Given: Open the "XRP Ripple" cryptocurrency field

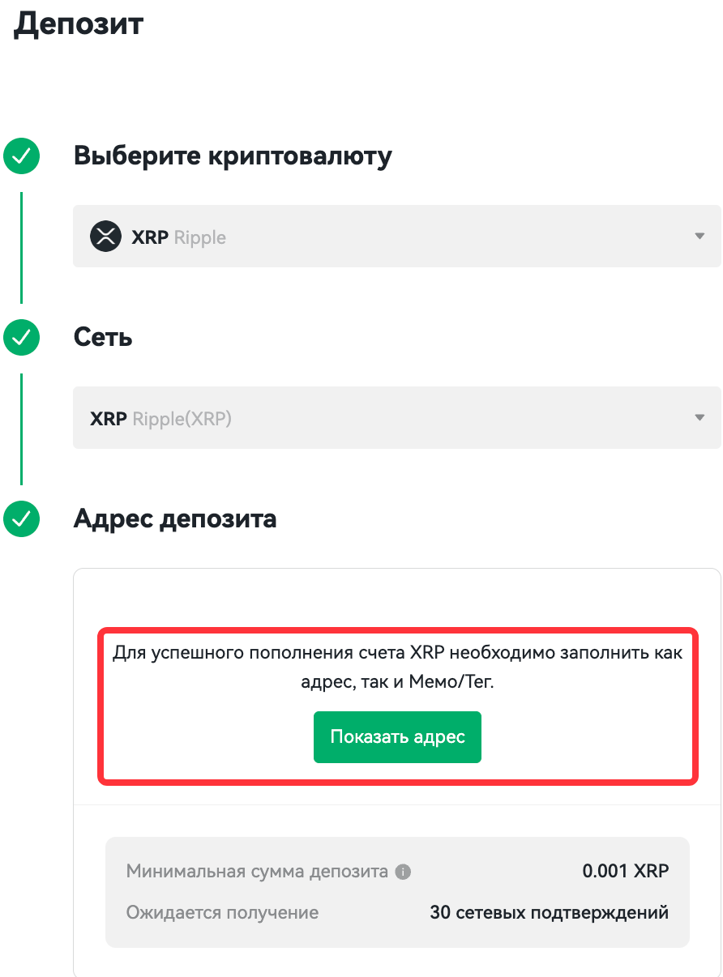Looking at the screenshot, I should click(397, 237).
